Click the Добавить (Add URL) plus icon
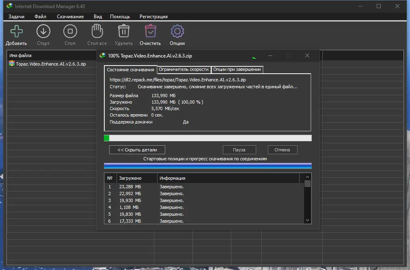This screenshot has height=270, width=410. click(x=17, y=31)
